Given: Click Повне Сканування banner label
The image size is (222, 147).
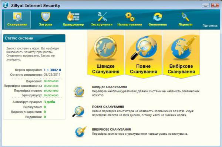Looking at the screenshot, I should [x=144, y=69].
